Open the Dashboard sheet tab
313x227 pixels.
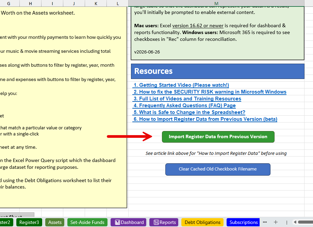coord(129,222)
